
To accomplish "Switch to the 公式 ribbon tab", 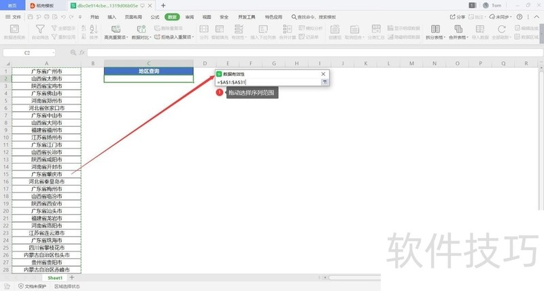I will tap(155, 16).
